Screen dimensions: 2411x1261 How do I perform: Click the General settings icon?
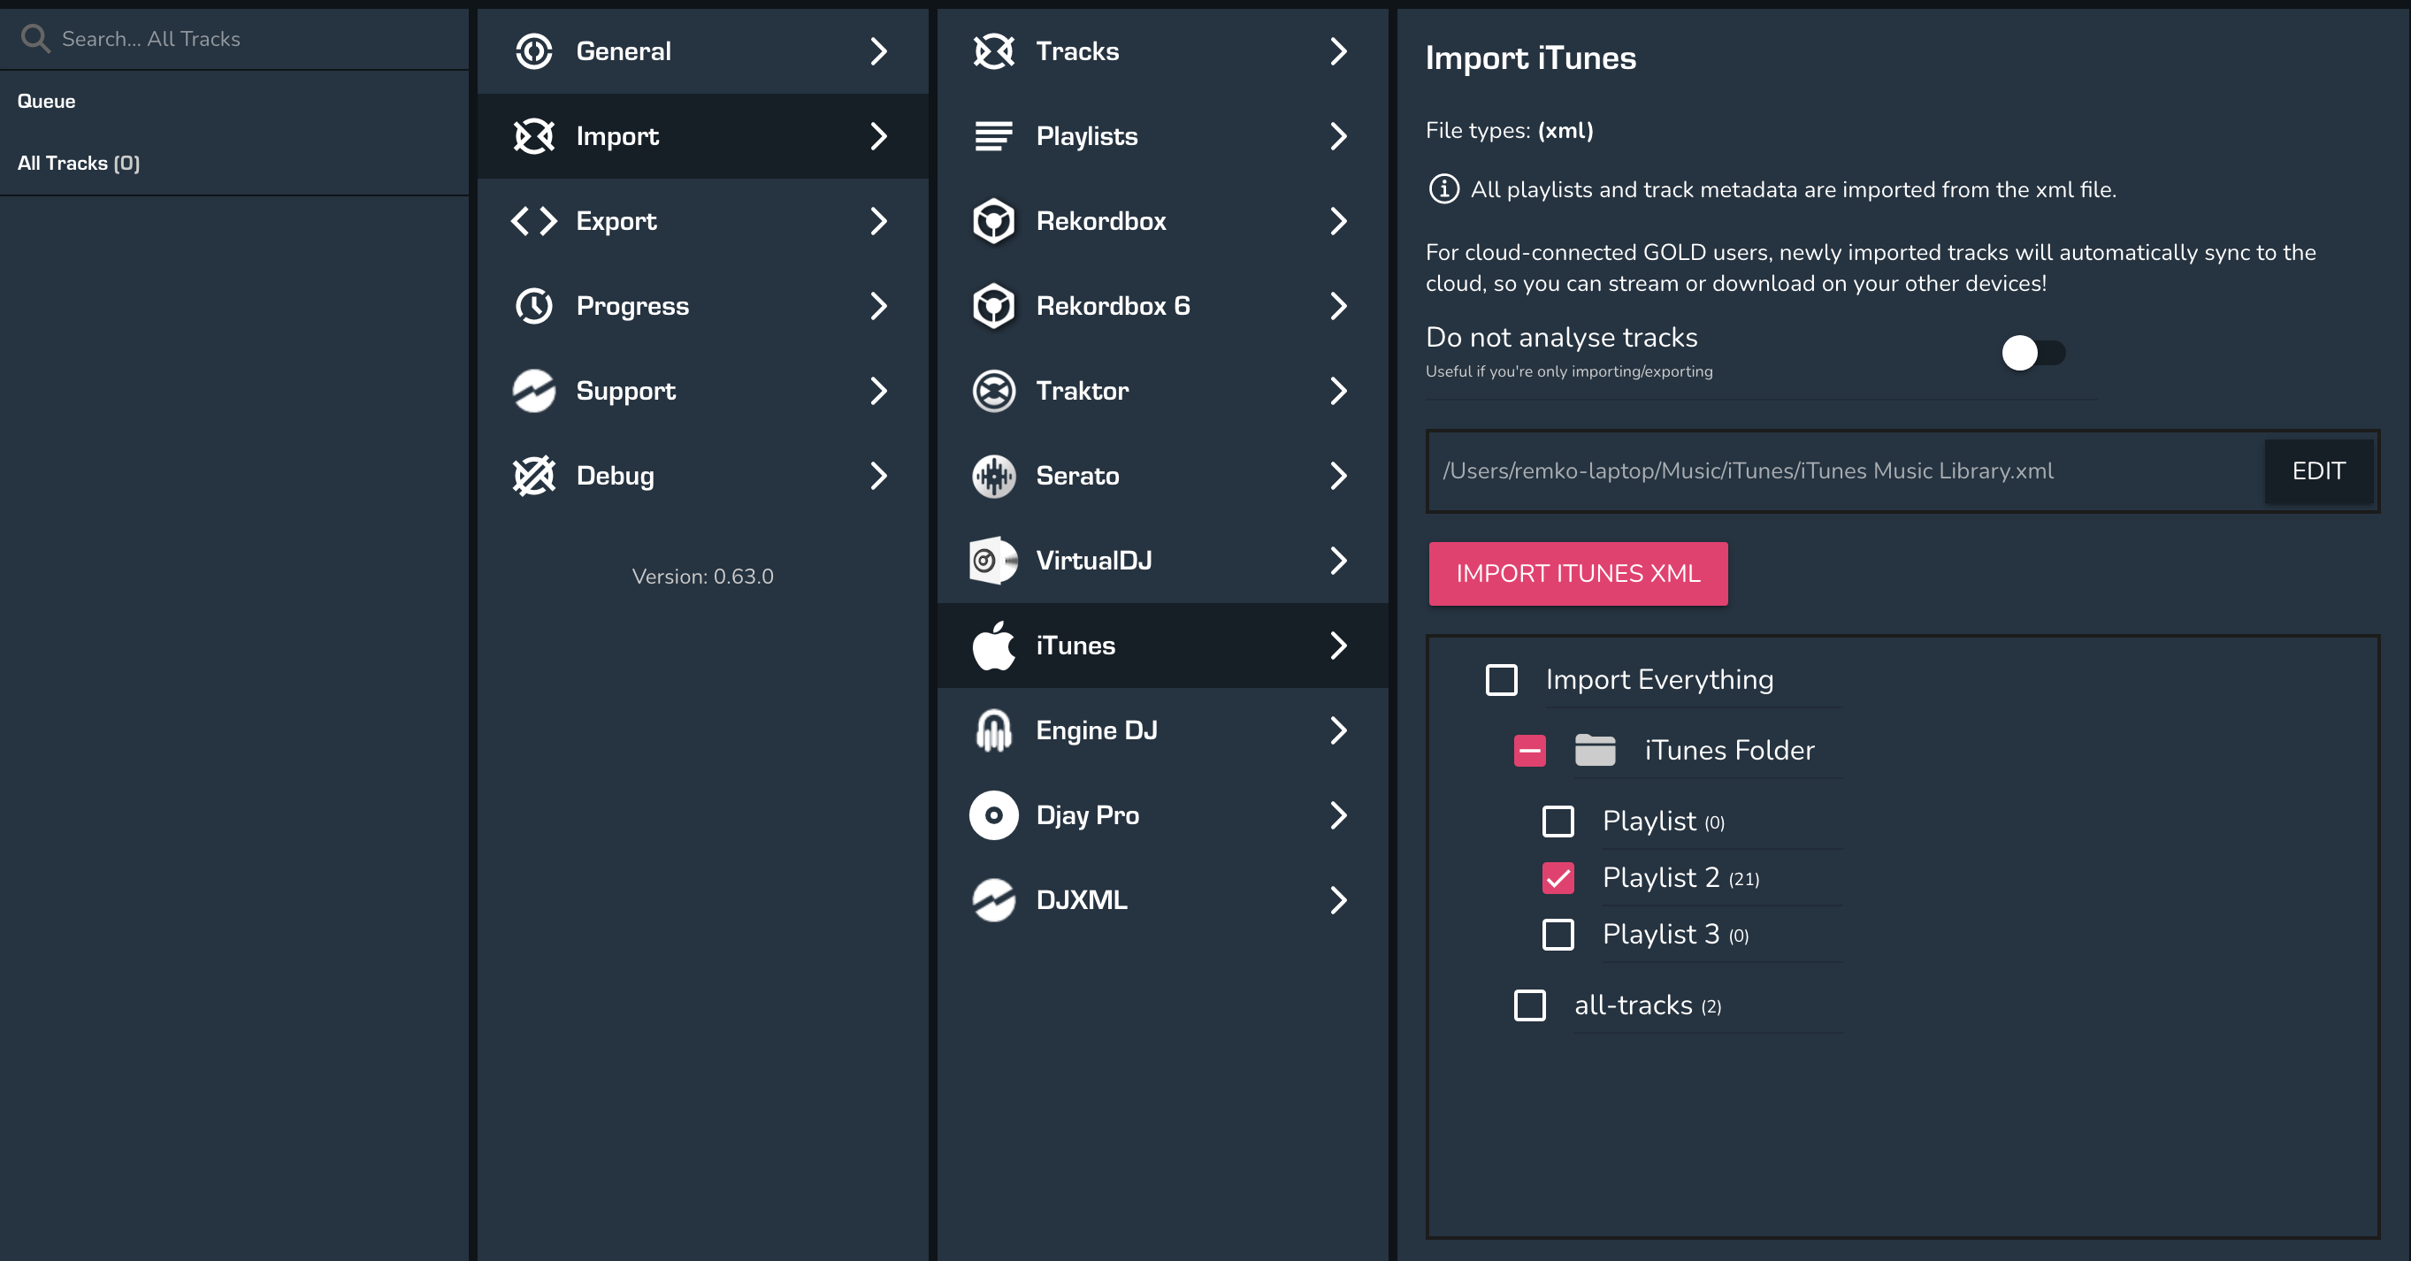tap(534, 51)
